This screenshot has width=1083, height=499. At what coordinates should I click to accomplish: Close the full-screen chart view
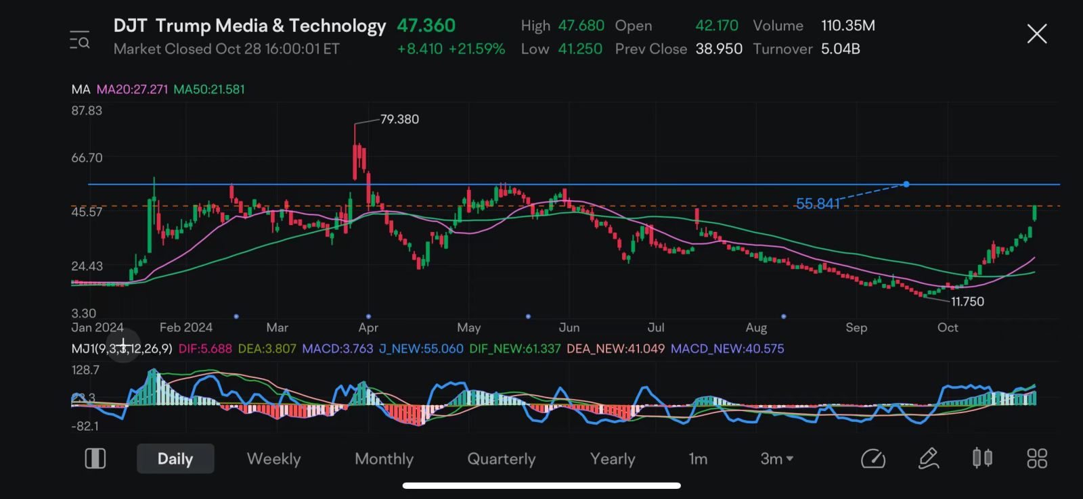click(x=1036, y=34)
